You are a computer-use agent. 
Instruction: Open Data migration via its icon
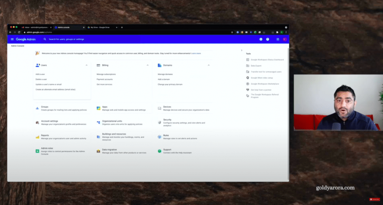coord(98,151)
